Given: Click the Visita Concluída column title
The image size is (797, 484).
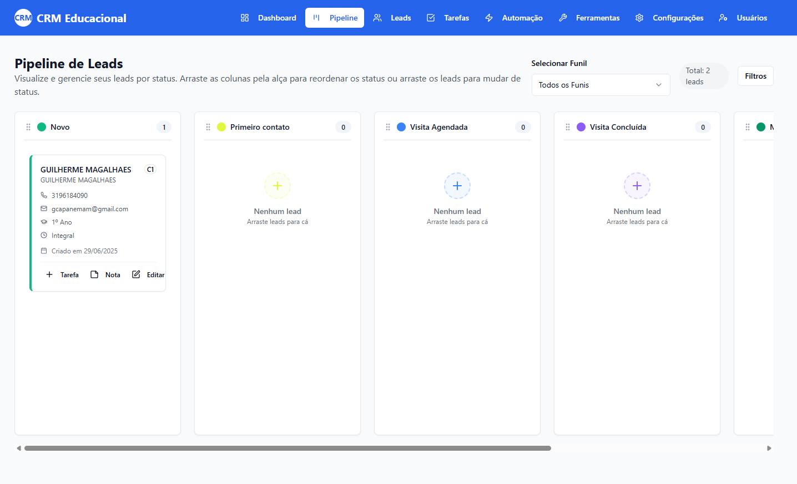Looking at the screenshot, I should pyautogui.click(x=618, y=127).
